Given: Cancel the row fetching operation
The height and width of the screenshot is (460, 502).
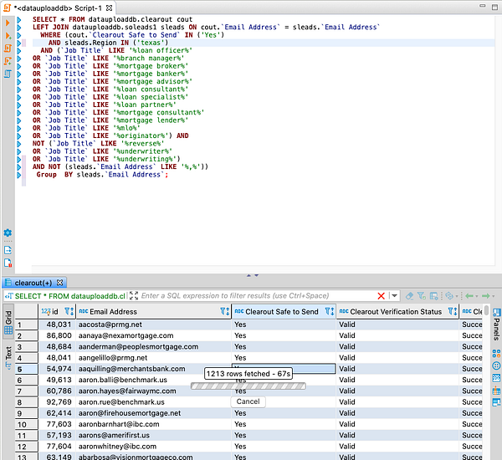Looking at the screenshot, I should [248, 401].
